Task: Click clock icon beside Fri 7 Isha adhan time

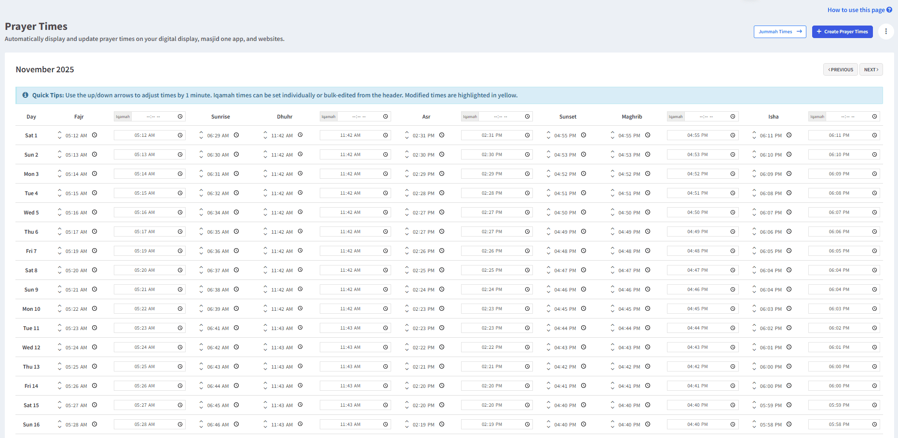Action: pyautogui.click(x=789, y=251)
